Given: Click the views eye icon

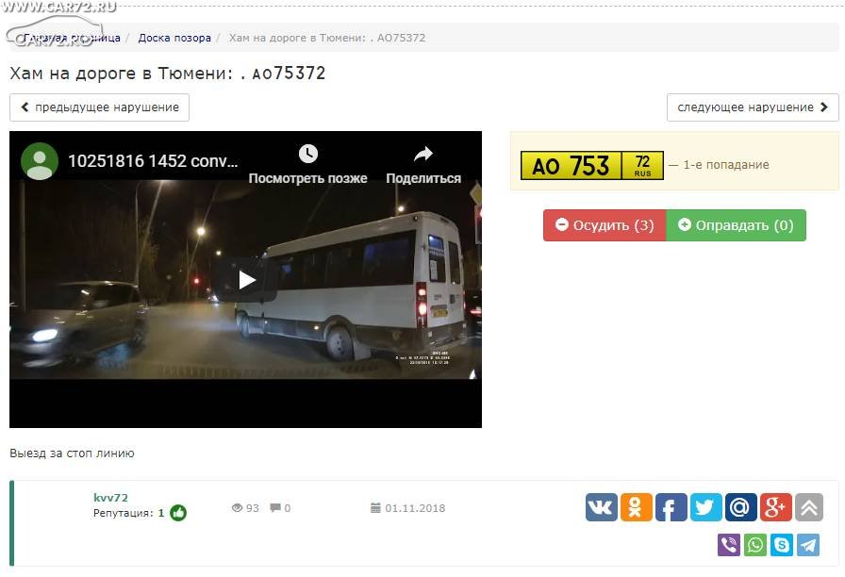Looking at the screenshot, I should (x=237, y=507).
